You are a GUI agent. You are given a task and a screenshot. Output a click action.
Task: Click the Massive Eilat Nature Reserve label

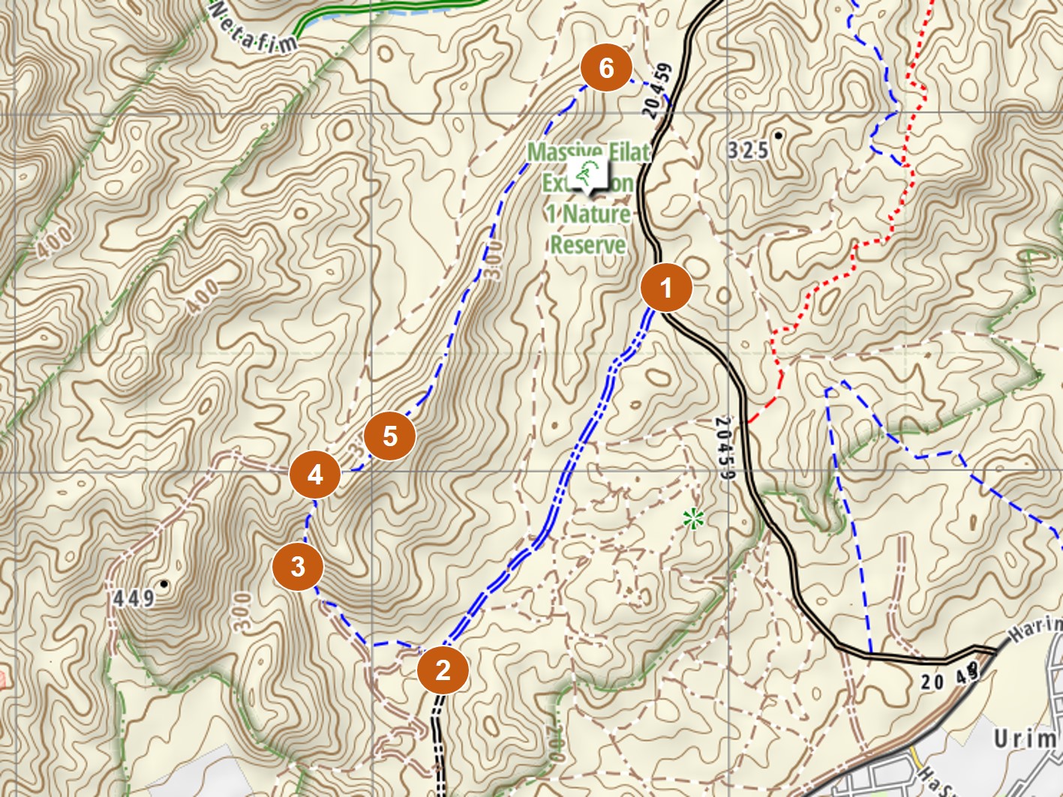[588, 199]
